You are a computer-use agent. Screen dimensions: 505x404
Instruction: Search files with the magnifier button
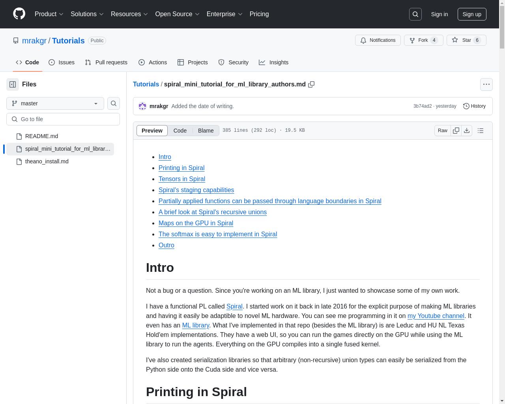(114, 103)
